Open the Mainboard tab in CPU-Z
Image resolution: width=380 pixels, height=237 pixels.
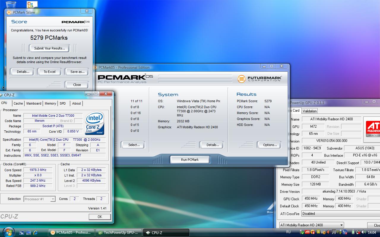tap(34, 103)
